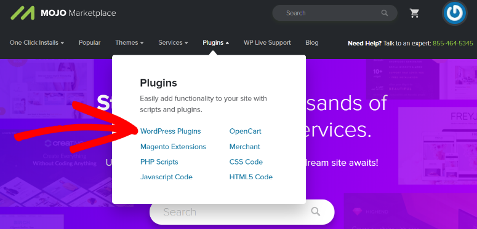477x229 pixels.
Task: Open the Magento Extensions link
Action: click(x=173, y=147)
